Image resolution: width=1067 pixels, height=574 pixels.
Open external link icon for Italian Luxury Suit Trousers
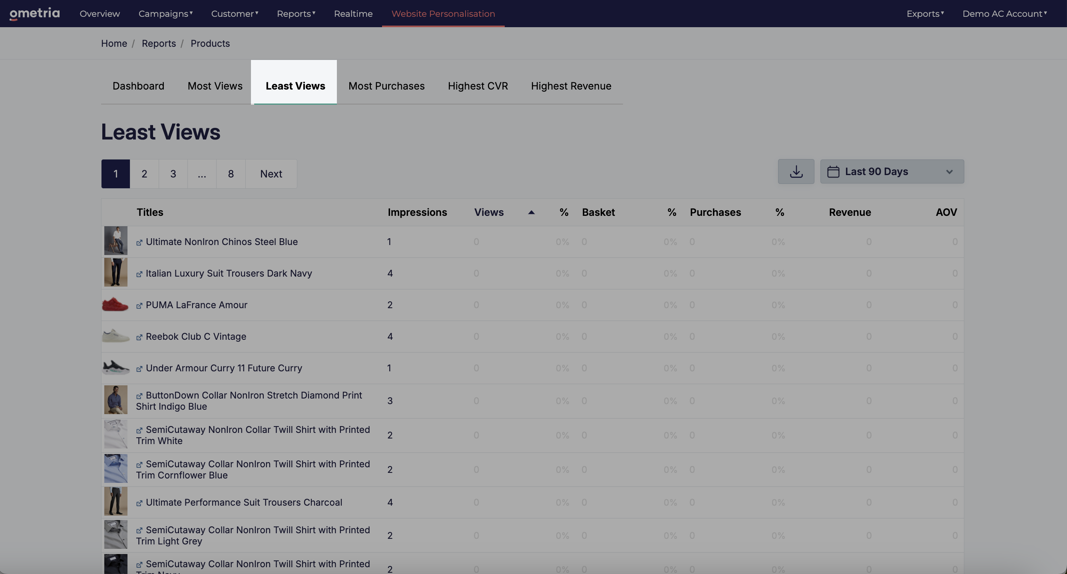(139, 274)
